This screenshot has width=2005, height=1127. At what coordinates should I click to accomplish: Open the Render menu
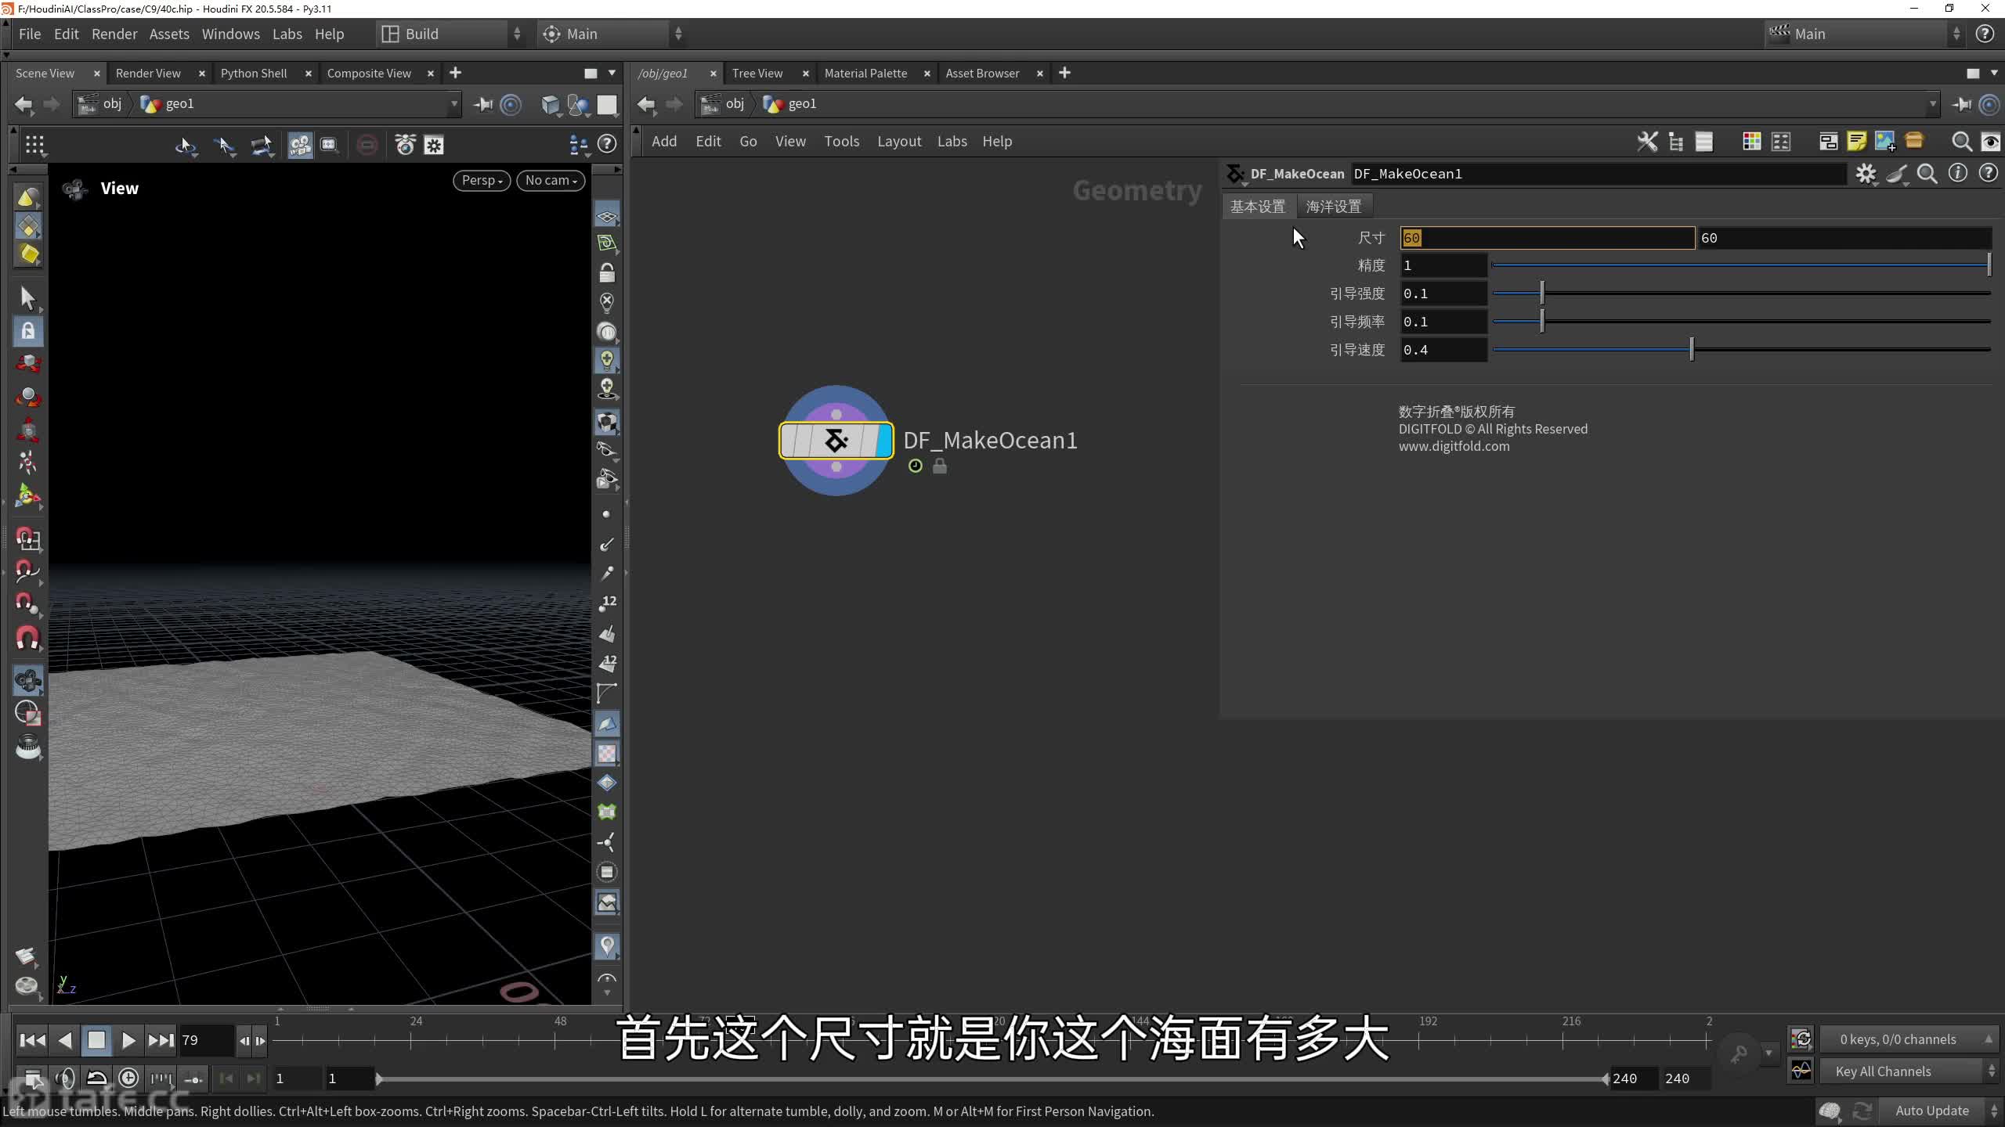pyautogui.click(x=114, y=34)
